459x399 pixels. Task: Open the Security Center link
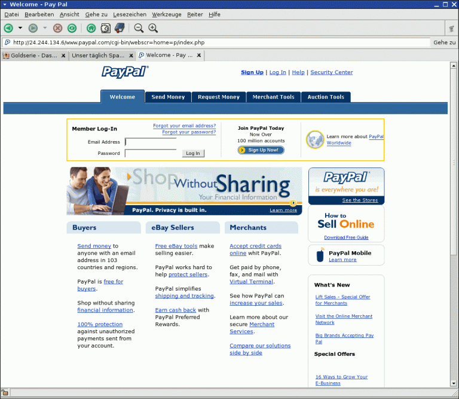(x=331, y=72)
